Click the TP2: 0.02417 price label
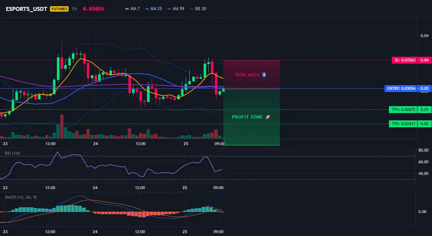 [403, 124]
